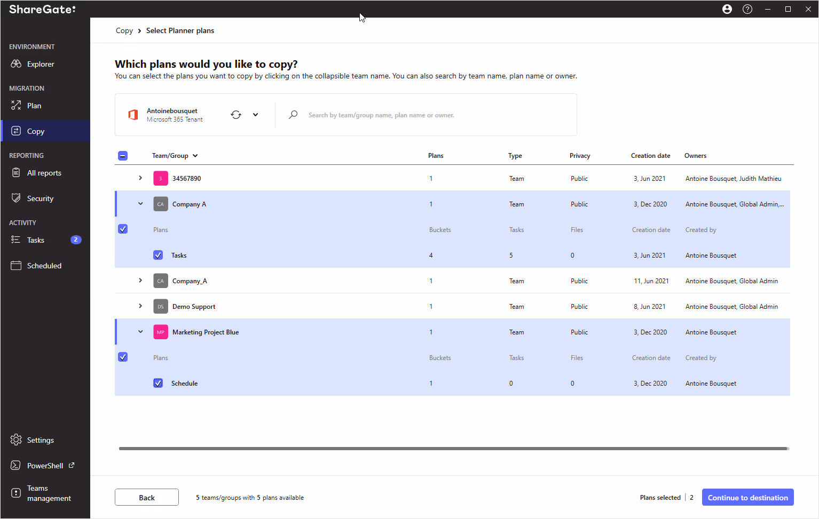Image resolution: width=819 pixels, height=519 pixels.
Task: Expand the Demo Support team row
Action: click(x=140, y=306)
